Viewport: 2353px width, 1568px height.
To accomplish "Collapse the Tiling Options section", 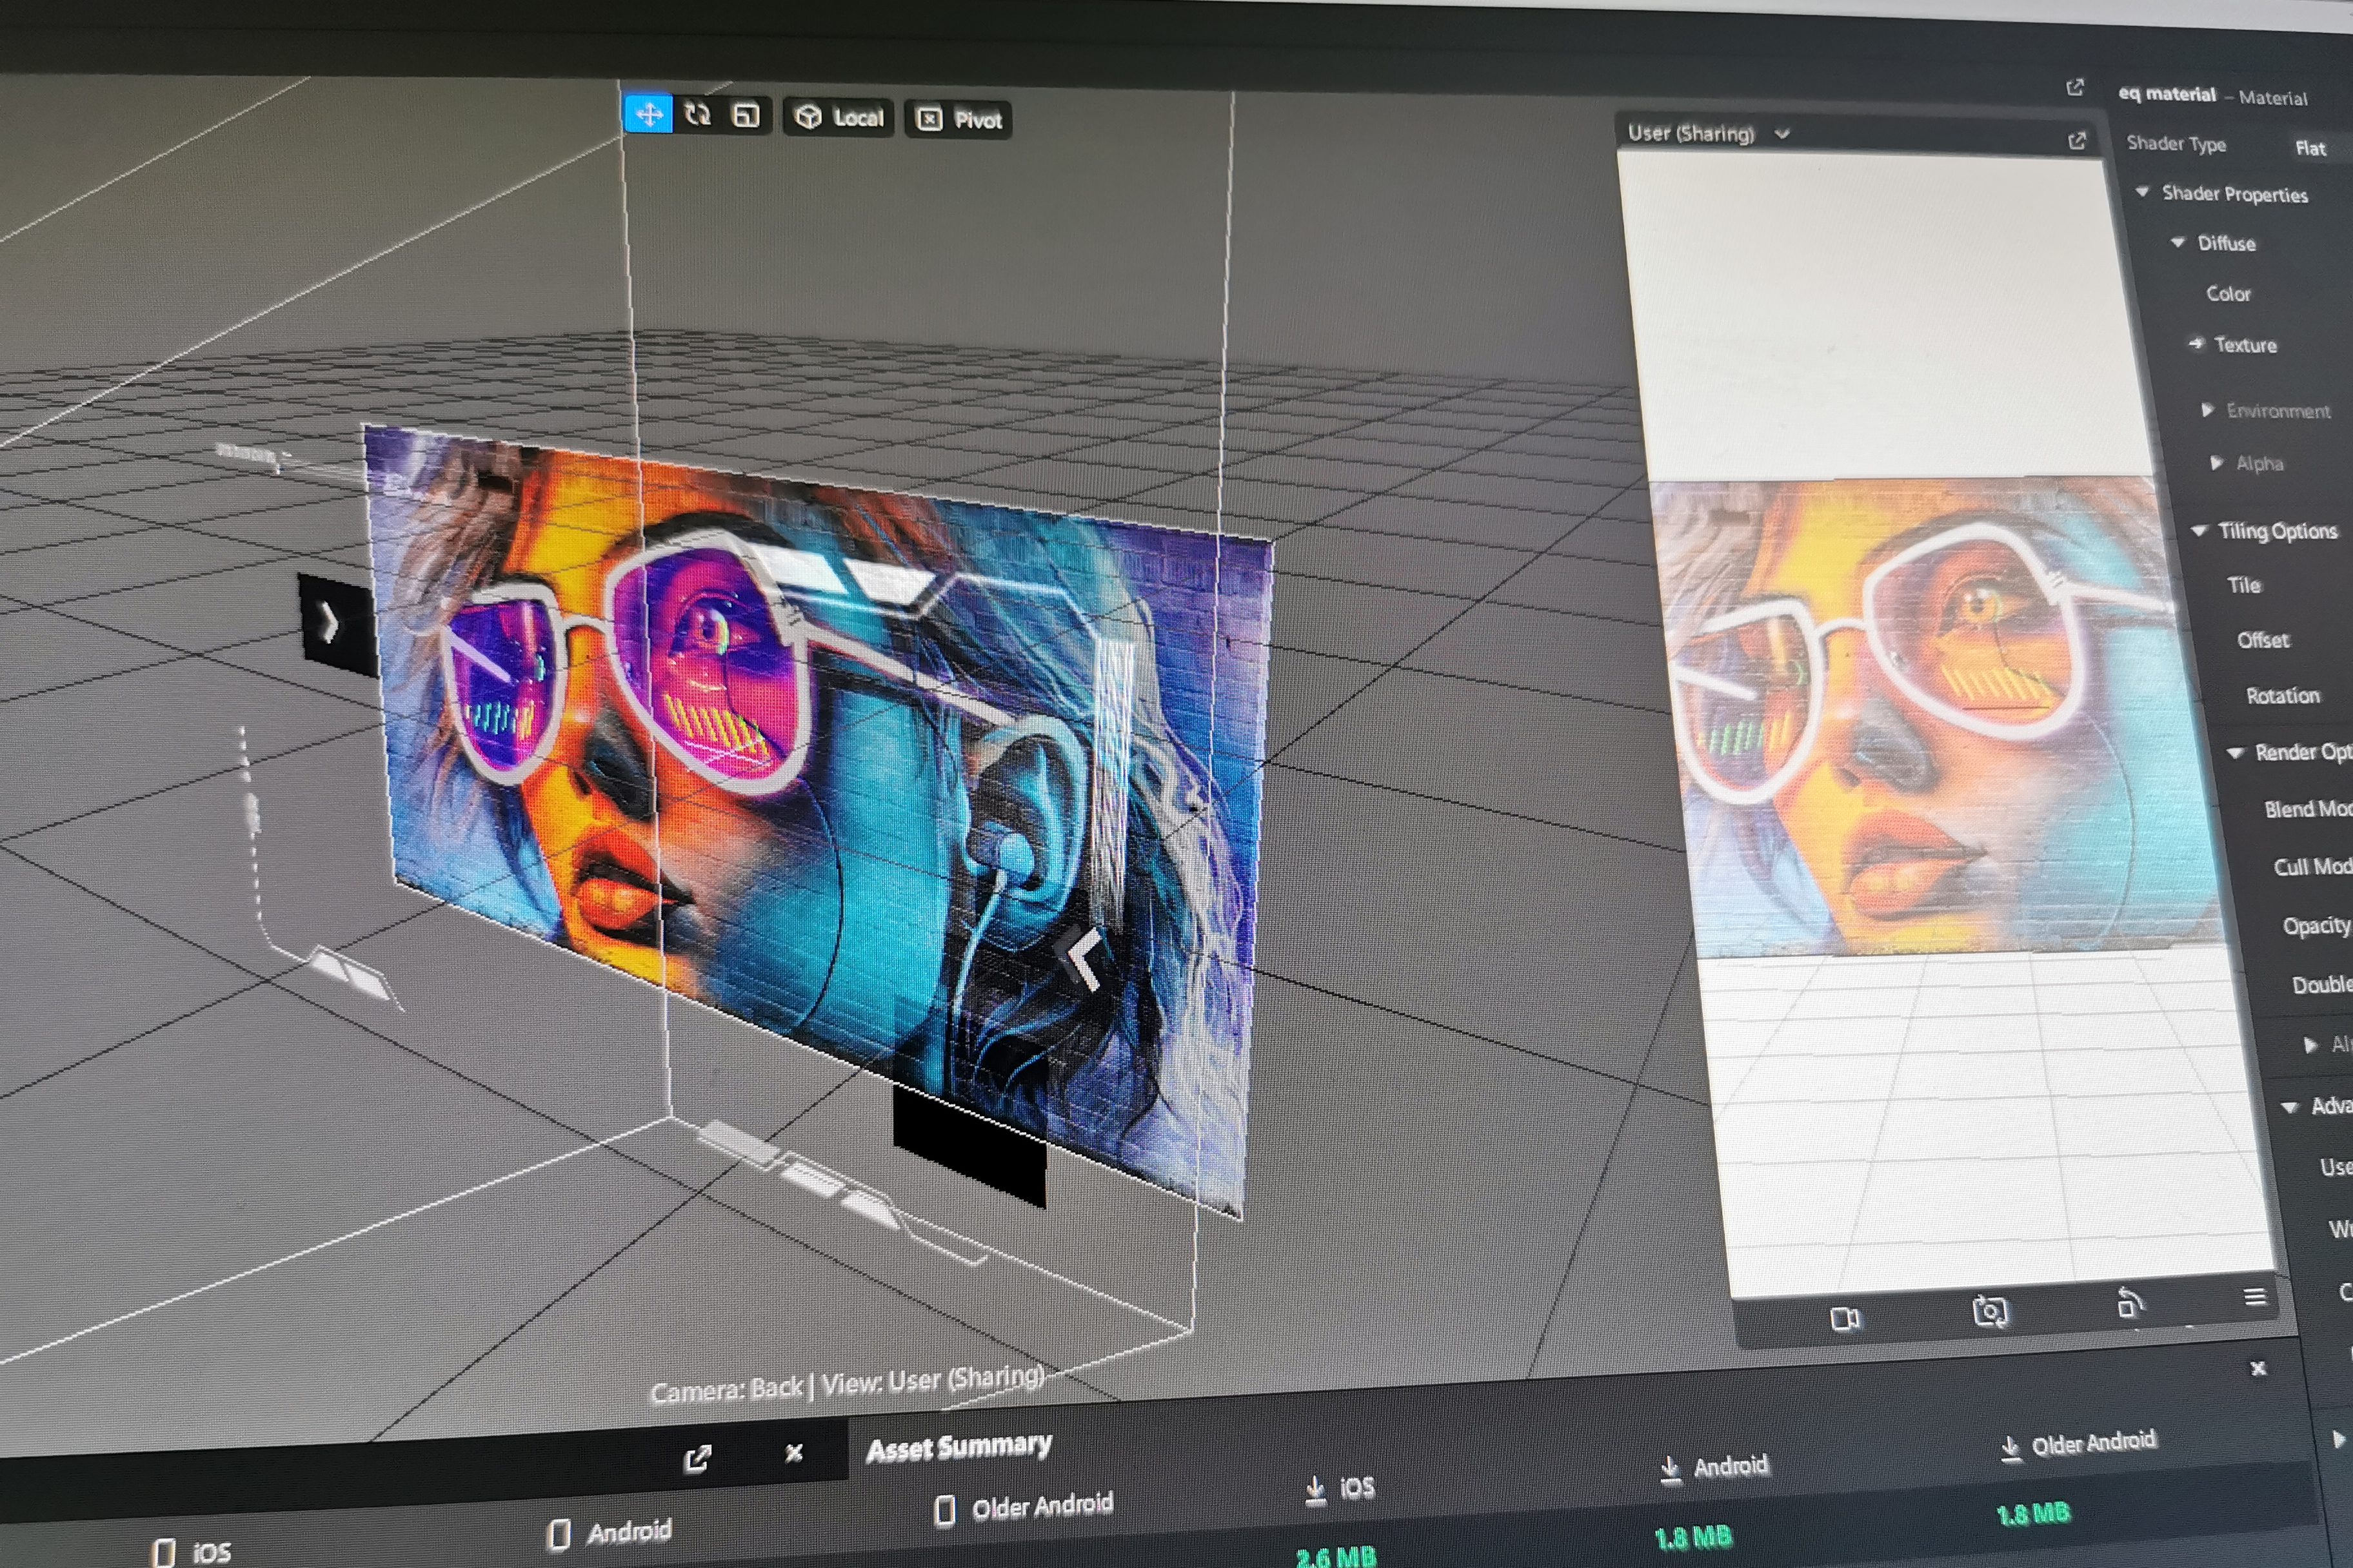I will [x=2199, y=530].
